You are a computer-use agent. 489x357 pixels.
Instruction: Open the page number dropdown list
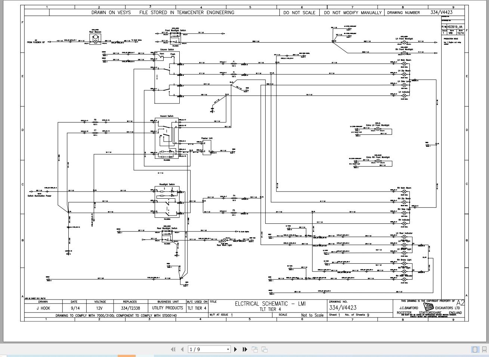point(228,349)
